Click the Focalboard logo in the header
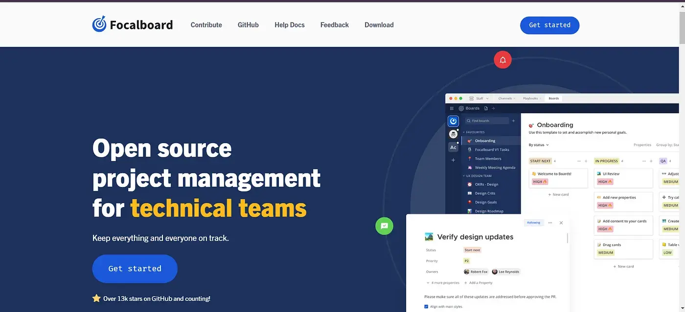The width and height of the screenshot is (685, 312). (133, 24)
